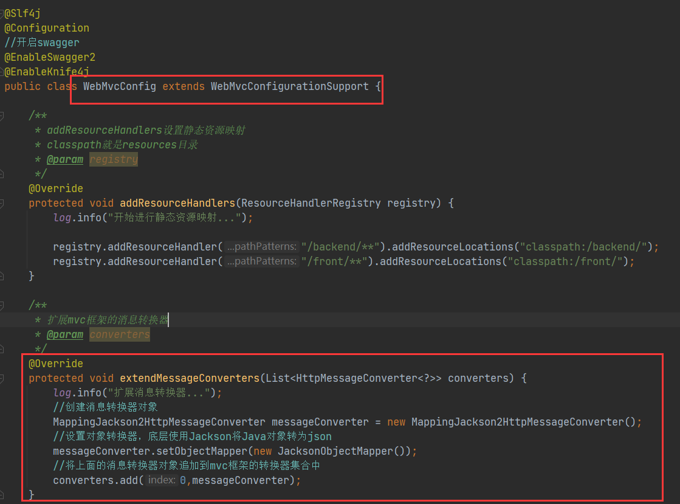Click the @Configuration annotation
Viewport: 680px width, 504px height.
tap(47, 28)
